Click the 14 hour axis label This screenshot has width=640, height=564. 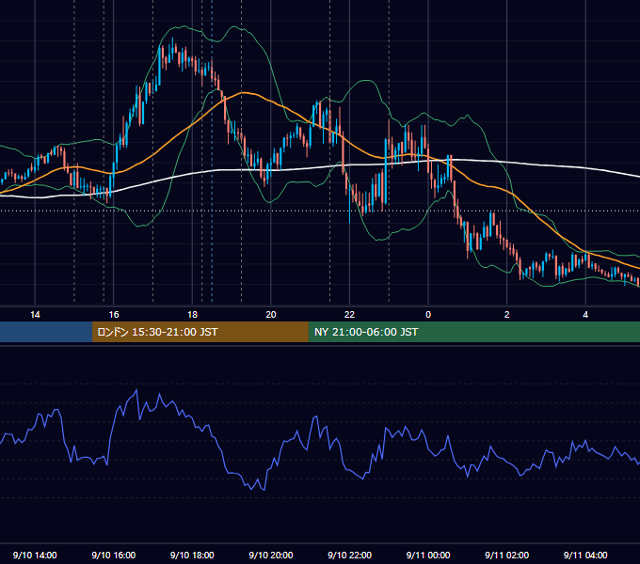35,315
